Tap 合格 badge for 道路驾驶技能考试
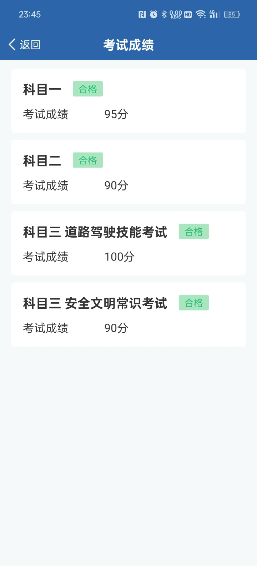Viewport: 257px width, 566px height. pos(194,232)
